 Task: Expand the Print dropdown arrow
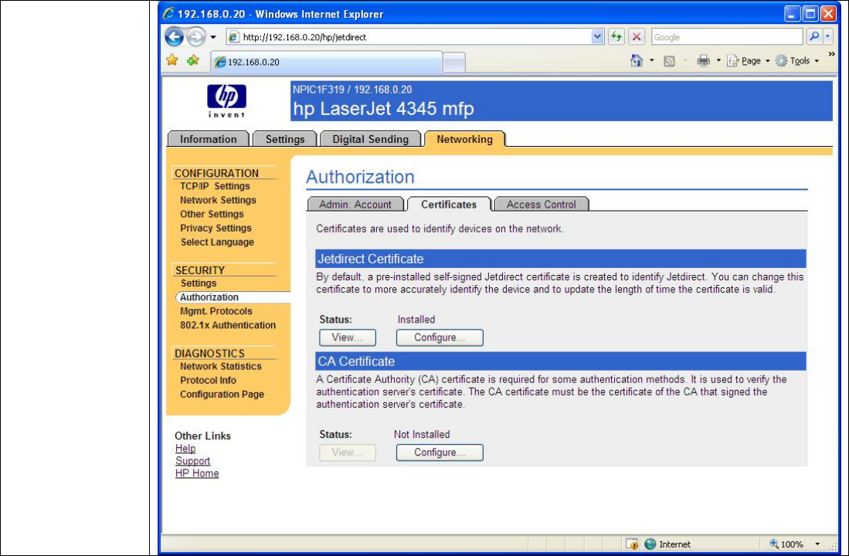[x=718, y=61]
